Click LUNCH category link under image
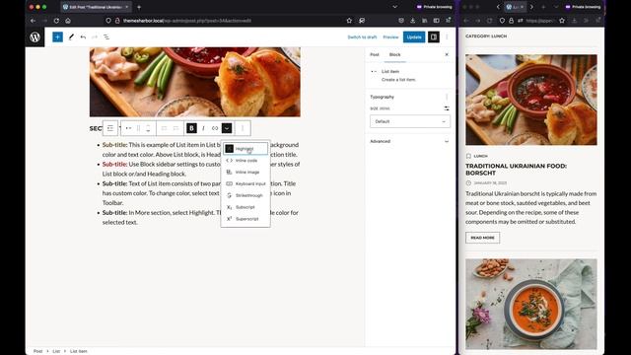Viewport: 631px width, 355px height. (x=480, y=156)
